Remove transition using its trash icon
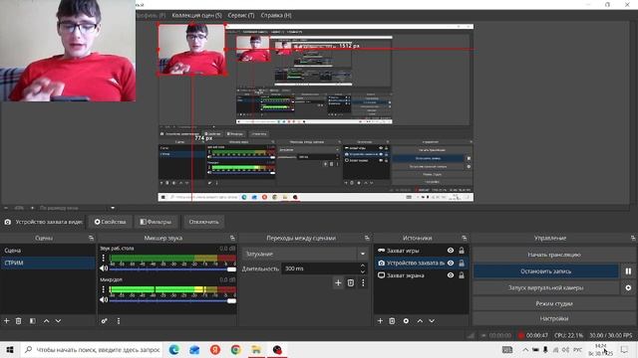This screenshot has width=638, height=358. [x=350, y=282]
